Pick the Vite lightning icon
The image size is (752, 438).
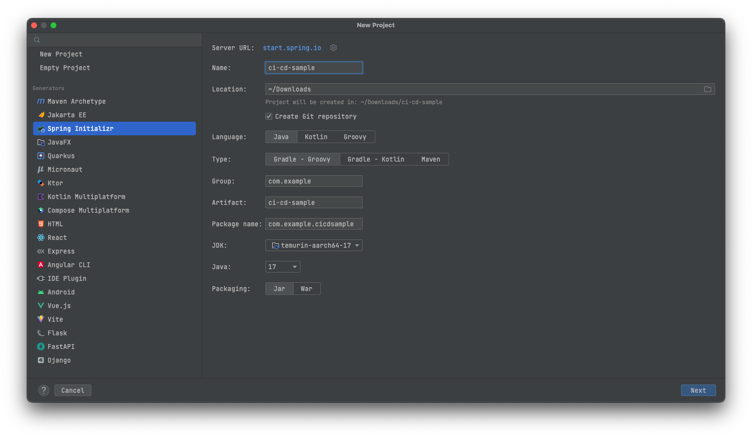pyautogui.click(x=41, y=319)
